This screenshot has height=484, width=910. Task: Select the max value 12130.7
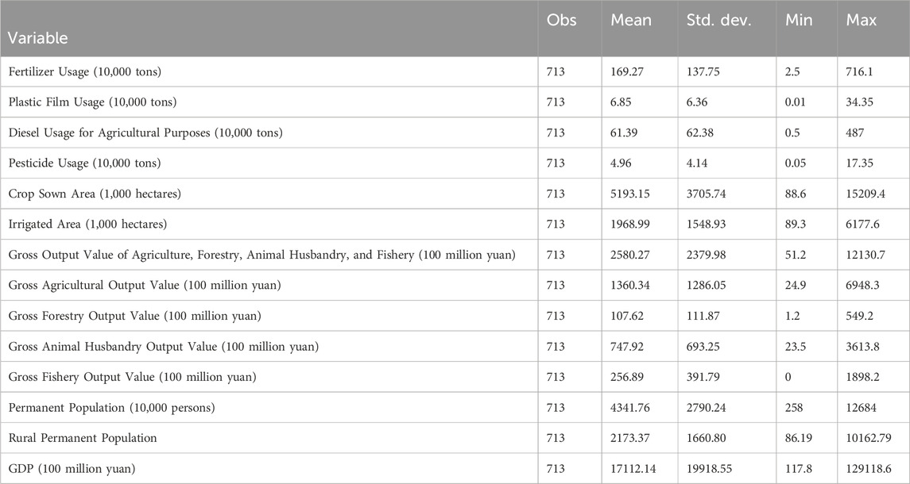pos(865,255)
